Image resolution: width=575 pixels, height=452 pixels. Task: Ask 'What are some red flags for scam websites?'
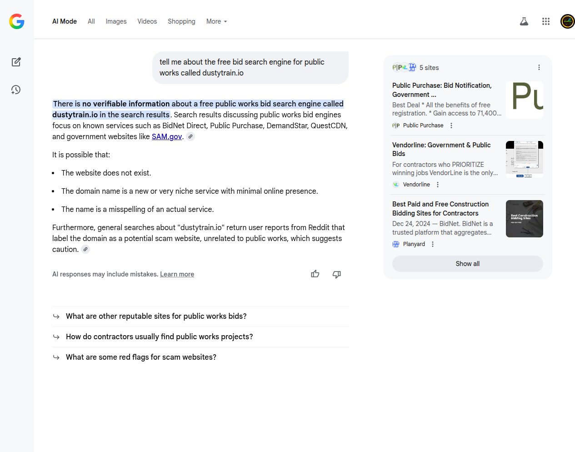141,357
